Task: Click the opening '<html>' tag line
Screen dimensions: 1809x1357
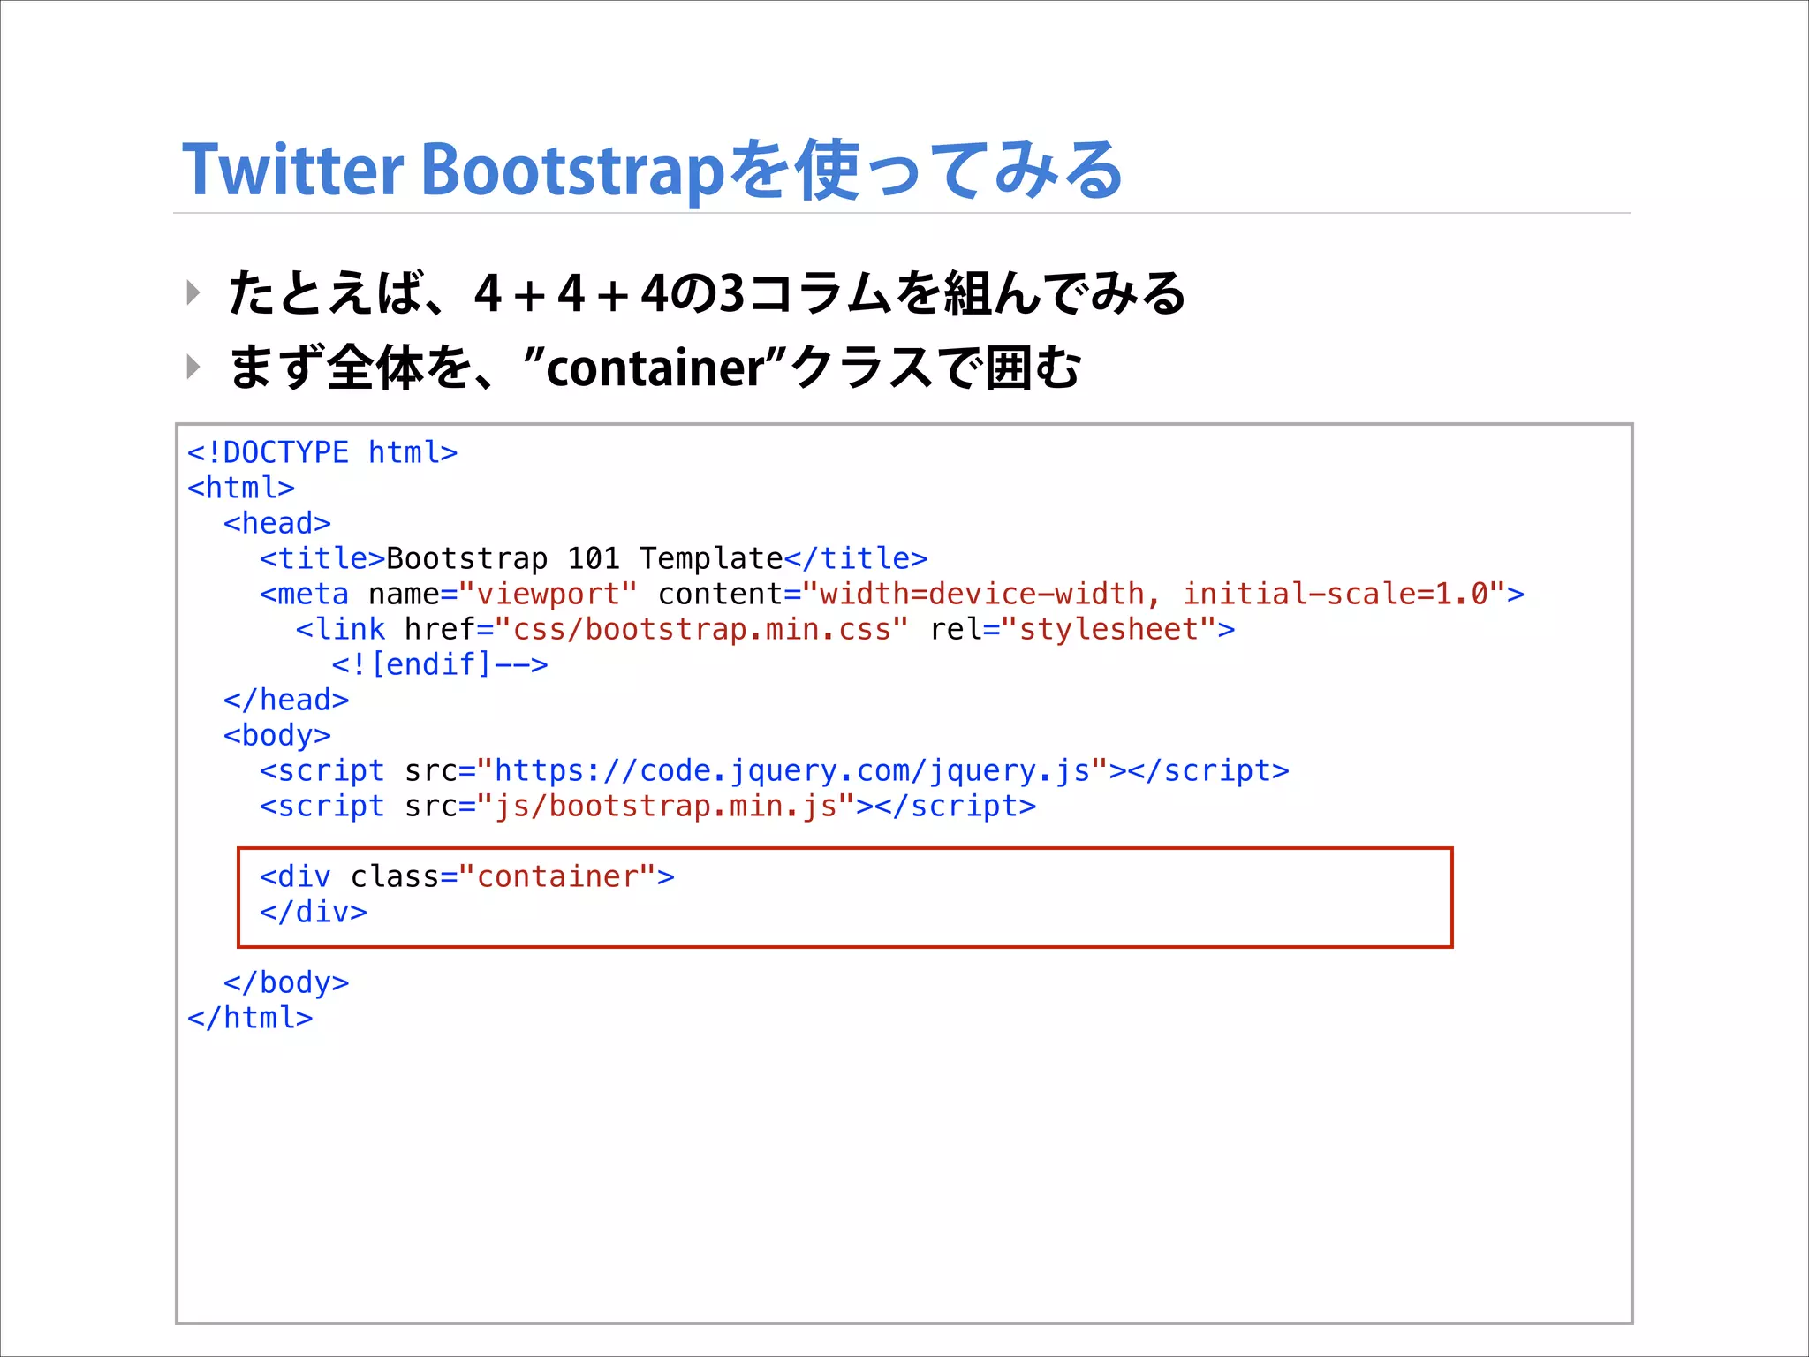Action: coord(241,488)
